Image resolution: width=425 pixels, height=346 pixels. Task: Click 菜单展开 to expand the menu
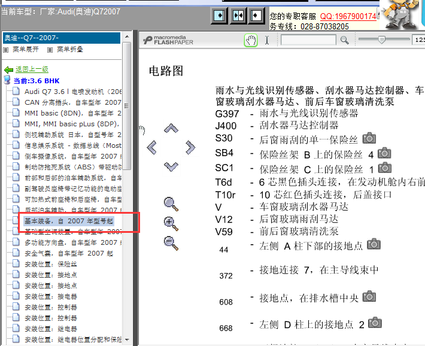(26, 49)
